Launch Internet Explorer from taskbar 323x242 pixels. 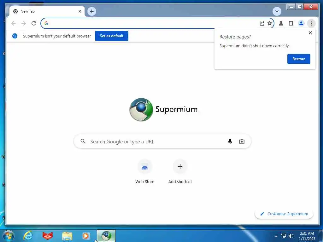28,236
